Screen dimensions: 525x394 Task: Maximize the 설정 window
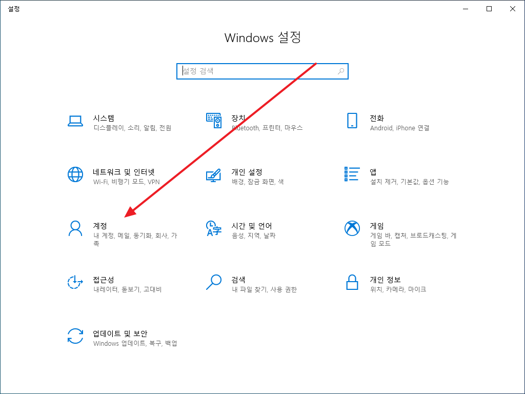coord(489,9)
